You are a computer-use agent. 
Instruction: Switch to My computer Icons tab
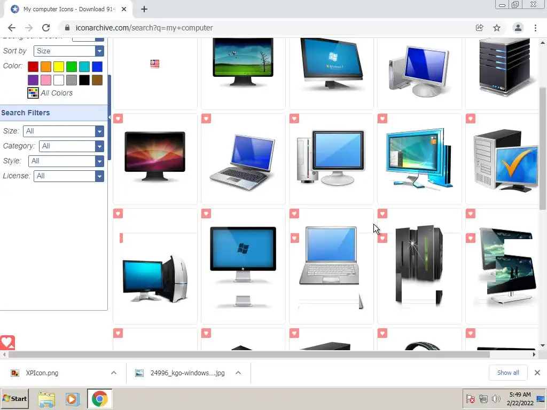[x=68, y=9]
